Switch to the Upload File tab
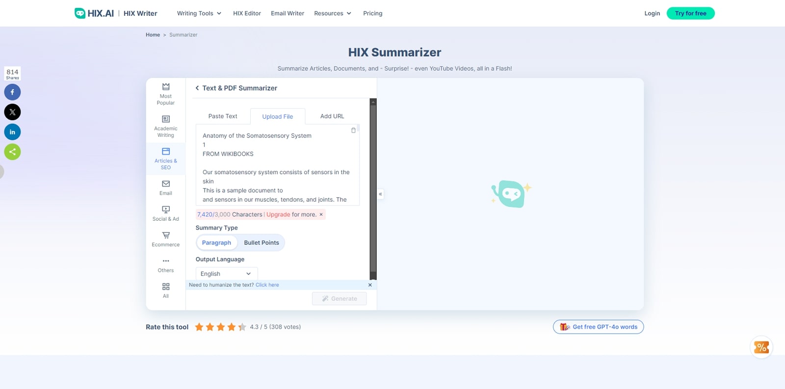The width and height of the screenshot is (785, 389). pyautogui.click(x=278, y=117)
